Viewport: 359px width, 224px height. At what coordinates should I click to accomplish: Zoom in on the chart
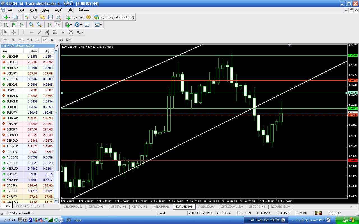(x=31, y=25)
